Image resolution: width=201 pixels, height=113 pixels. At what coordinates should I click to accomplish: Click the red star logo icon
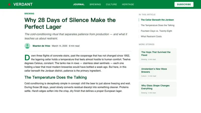coord(9,4)
